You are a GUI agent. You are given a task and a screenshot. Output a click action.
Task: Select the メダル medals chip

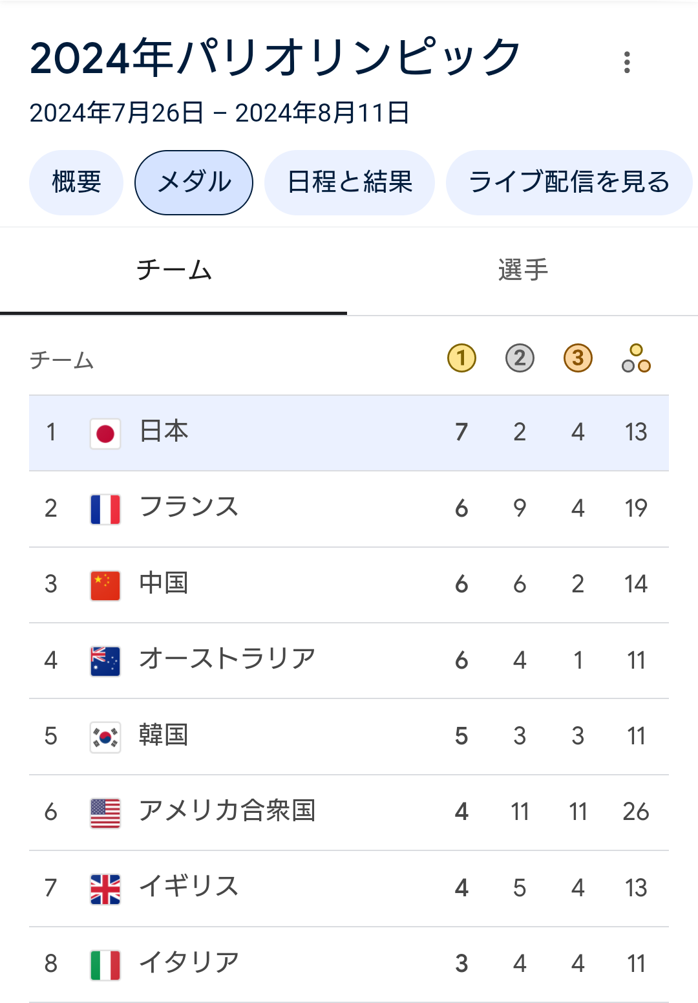click(194, 182)
